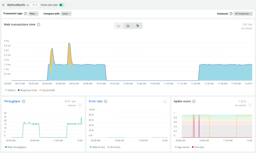
Task: Open the Instances help icon
Action: point(231,14)
